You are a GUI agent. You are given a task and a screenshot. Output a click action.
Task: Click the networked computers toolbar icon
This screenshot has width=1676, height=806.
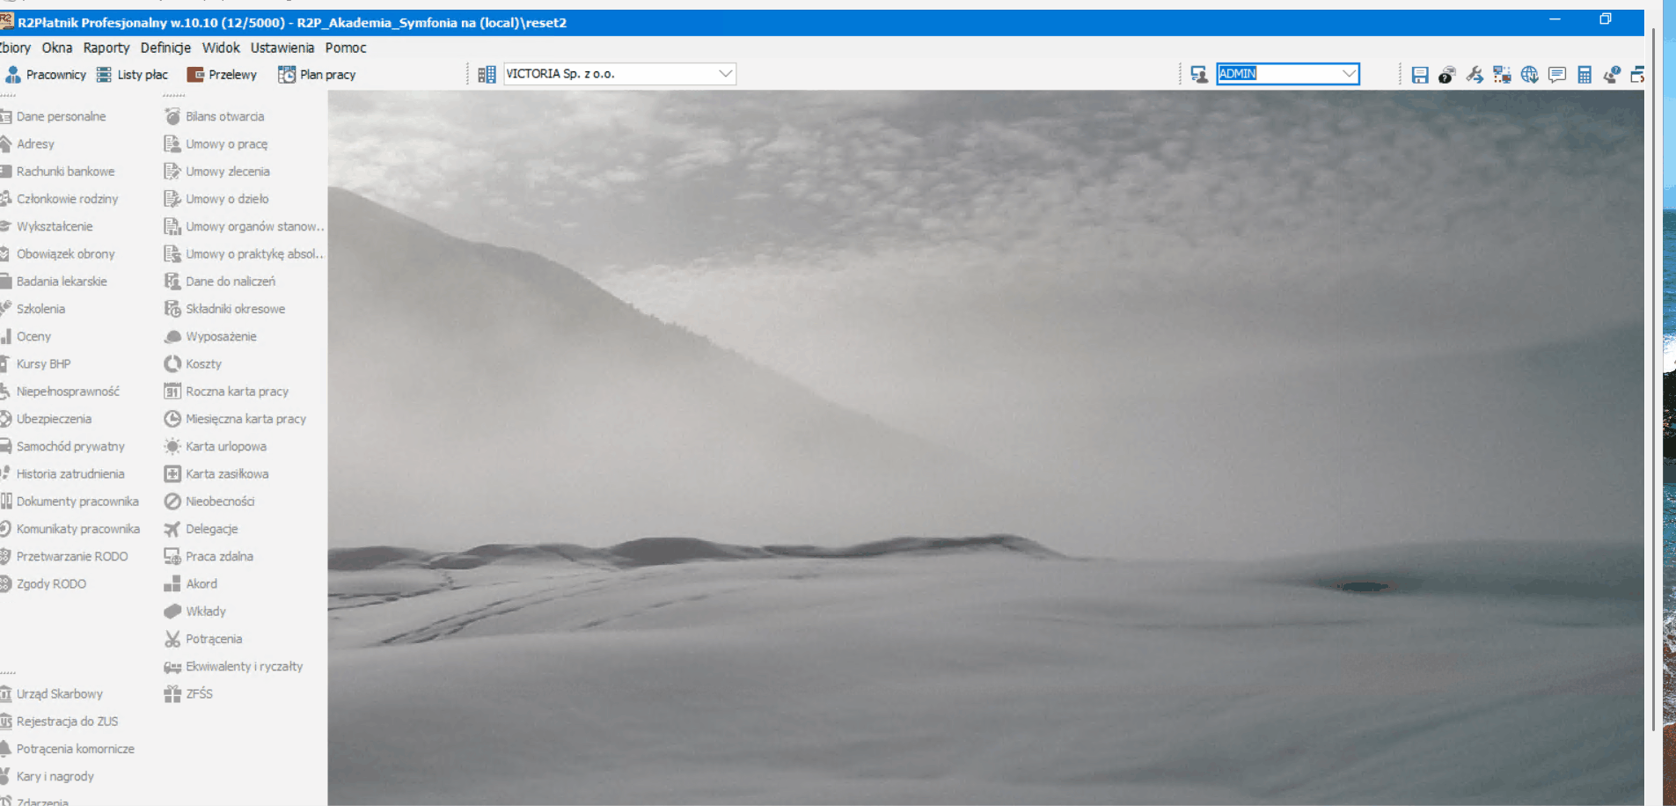point(1502,75)
